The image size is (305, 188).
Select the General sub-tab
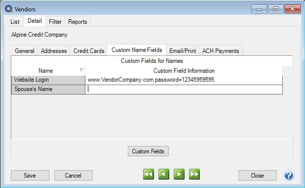click(25, 50)
